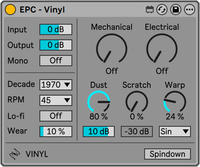Click the Off value under Mechanical
The height and width of the screenshot is (167, 200).
[112, 71]
